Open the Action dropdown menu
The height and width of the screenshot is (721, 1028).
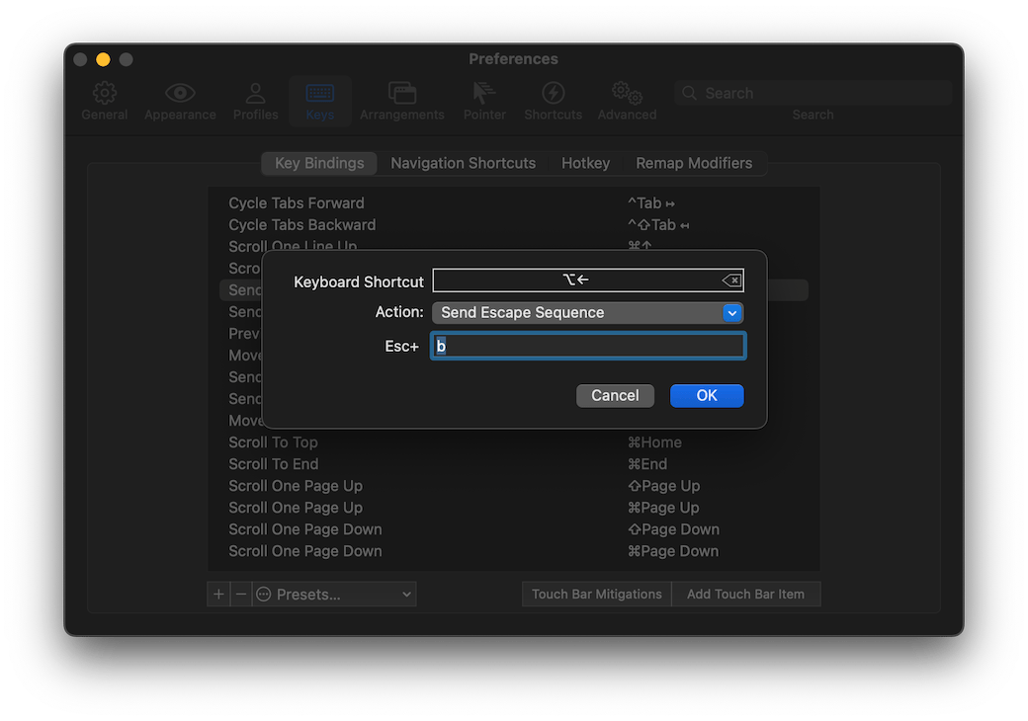[x=587, y=313]
